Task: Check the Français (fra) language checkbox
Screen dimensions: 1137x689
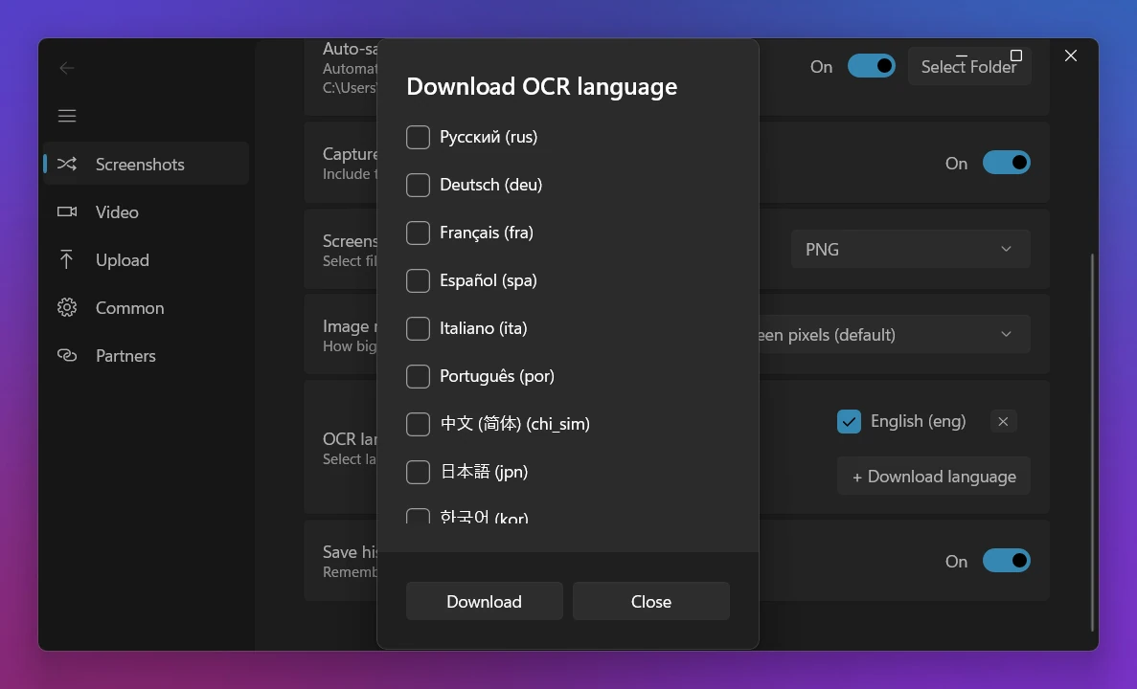Action: click(x=418, y=233)
